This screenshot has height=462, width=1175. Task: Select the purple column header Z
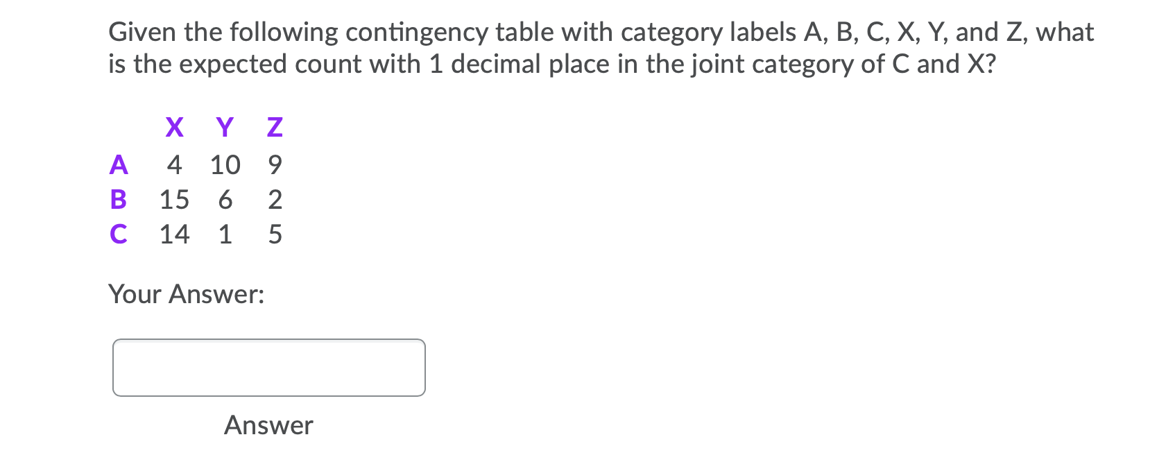pos(275,127)
